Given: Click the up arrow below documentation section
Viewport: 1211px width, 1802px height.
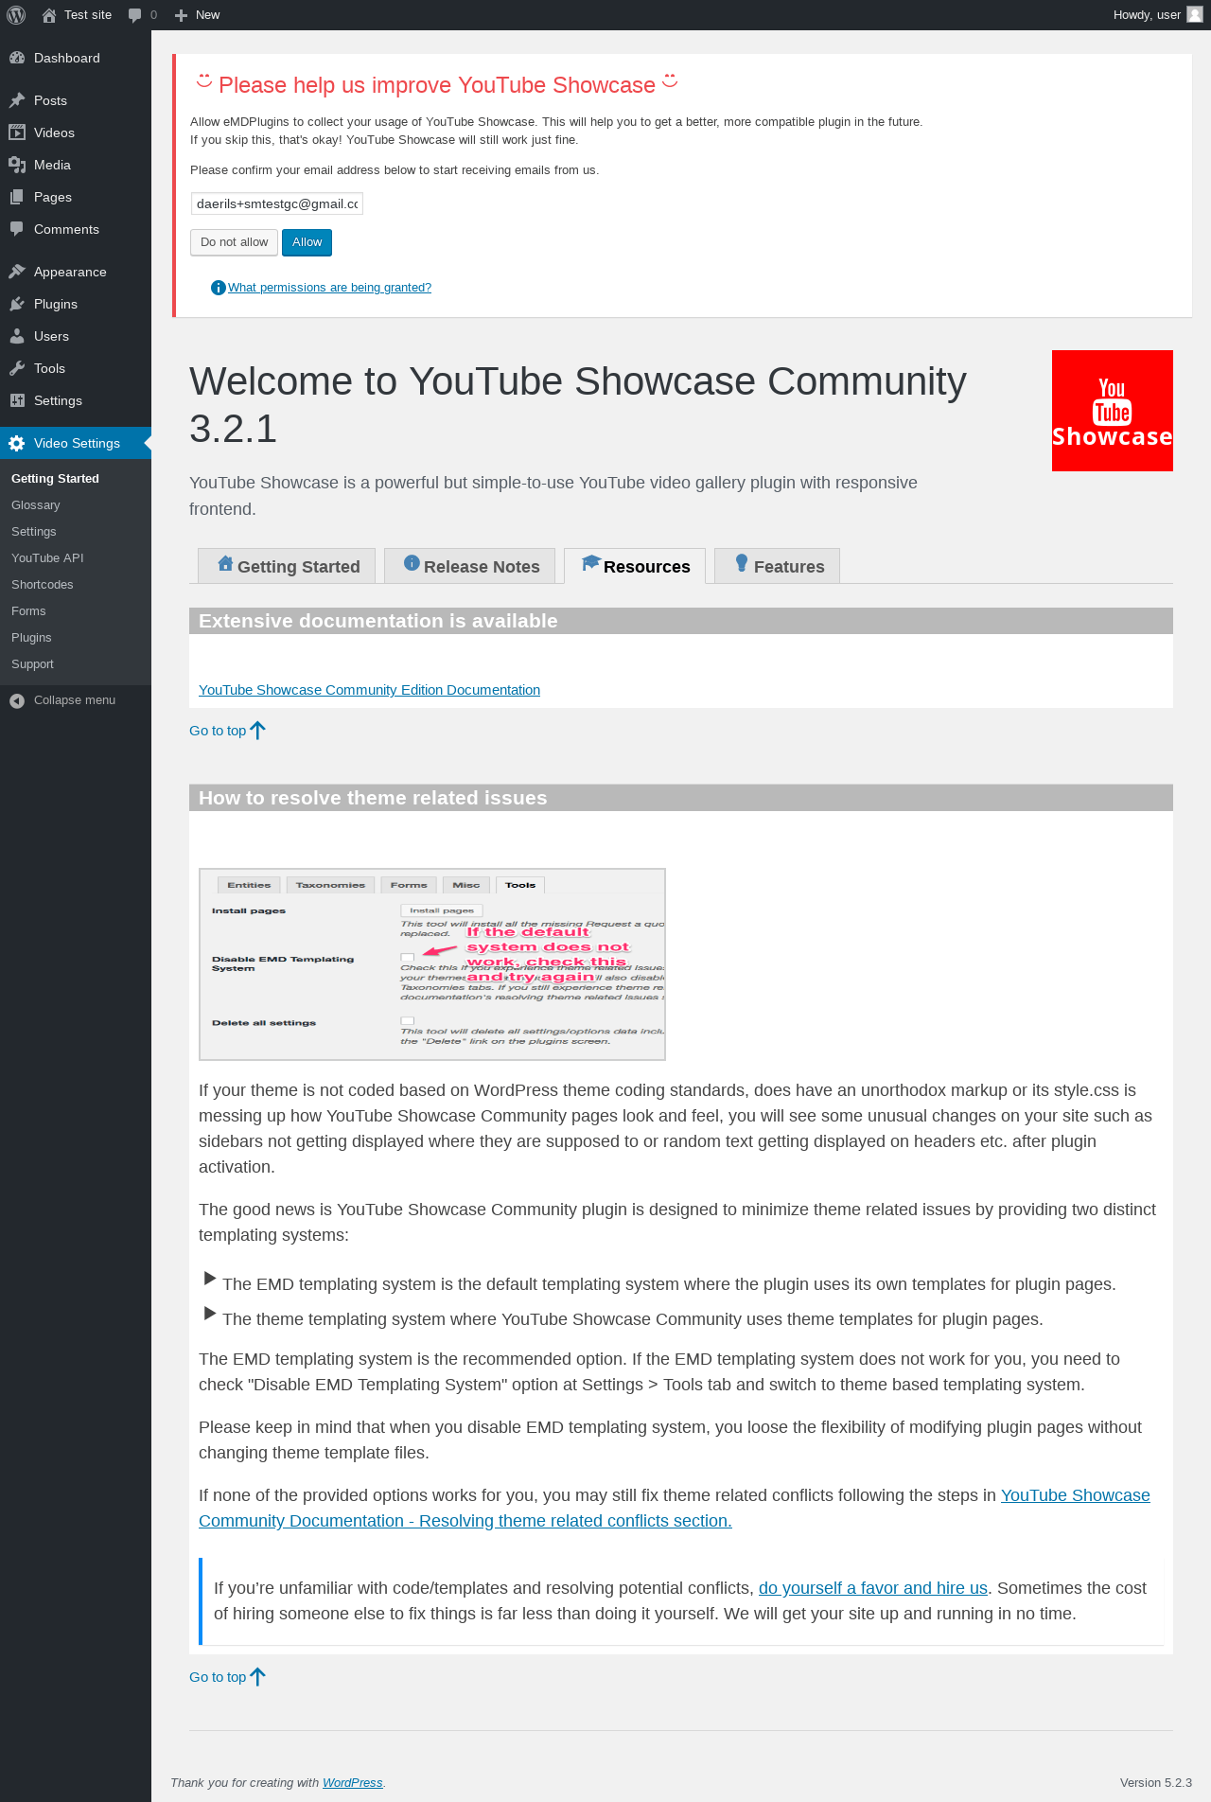Looking at the screenshot, I should tap(257, 730).
